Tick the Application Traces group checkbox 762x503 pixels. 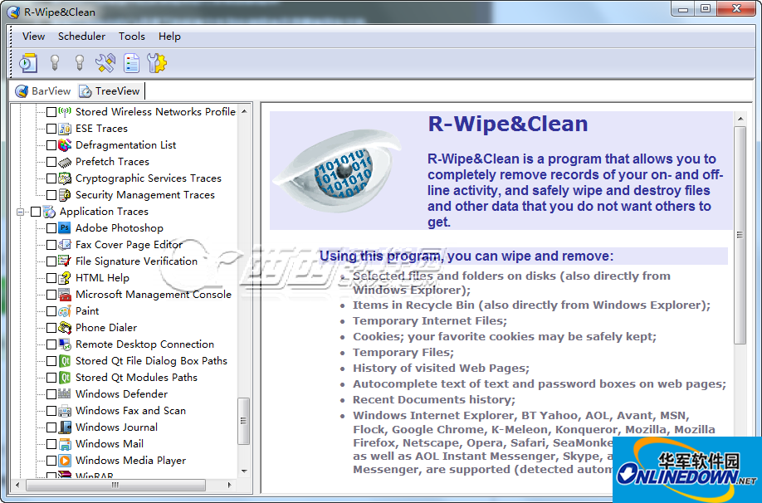coord(36,212)
